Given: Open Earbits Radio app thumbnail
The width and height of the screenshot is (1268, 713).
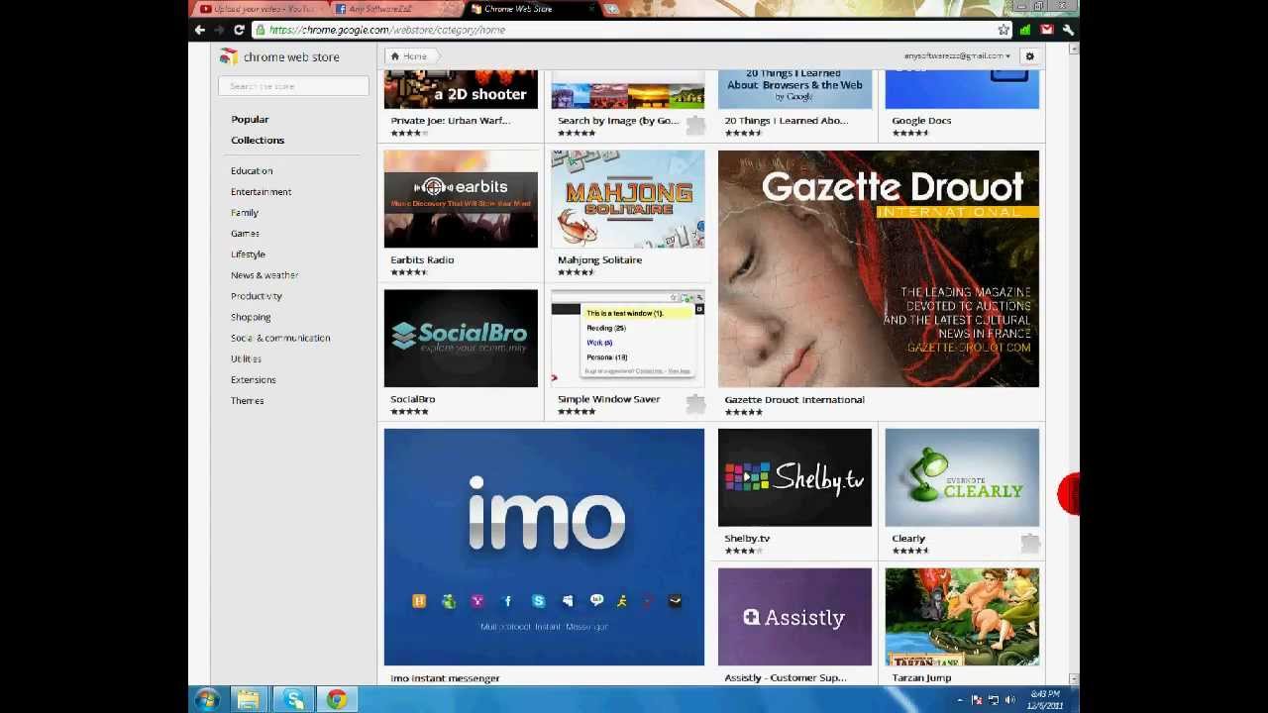Looking at the screenshot, I should pyautogui.click(x=461, y=199).
